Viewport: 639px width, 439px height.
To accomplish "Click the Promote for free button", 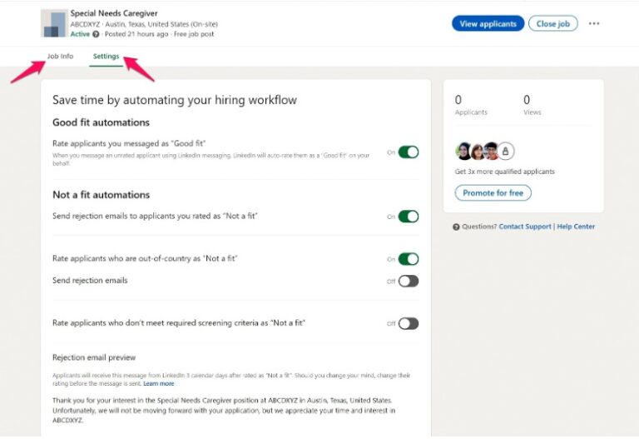I will coord(493,193).
